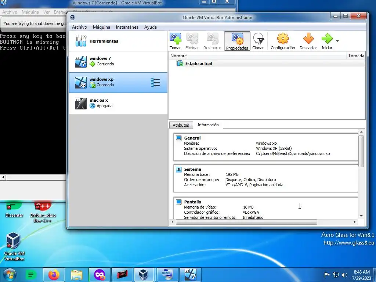Screen dimensions: 376x282
Task: Open the Archivo menu in VirtualBox Administrador
Action: (x=79, y=27)
